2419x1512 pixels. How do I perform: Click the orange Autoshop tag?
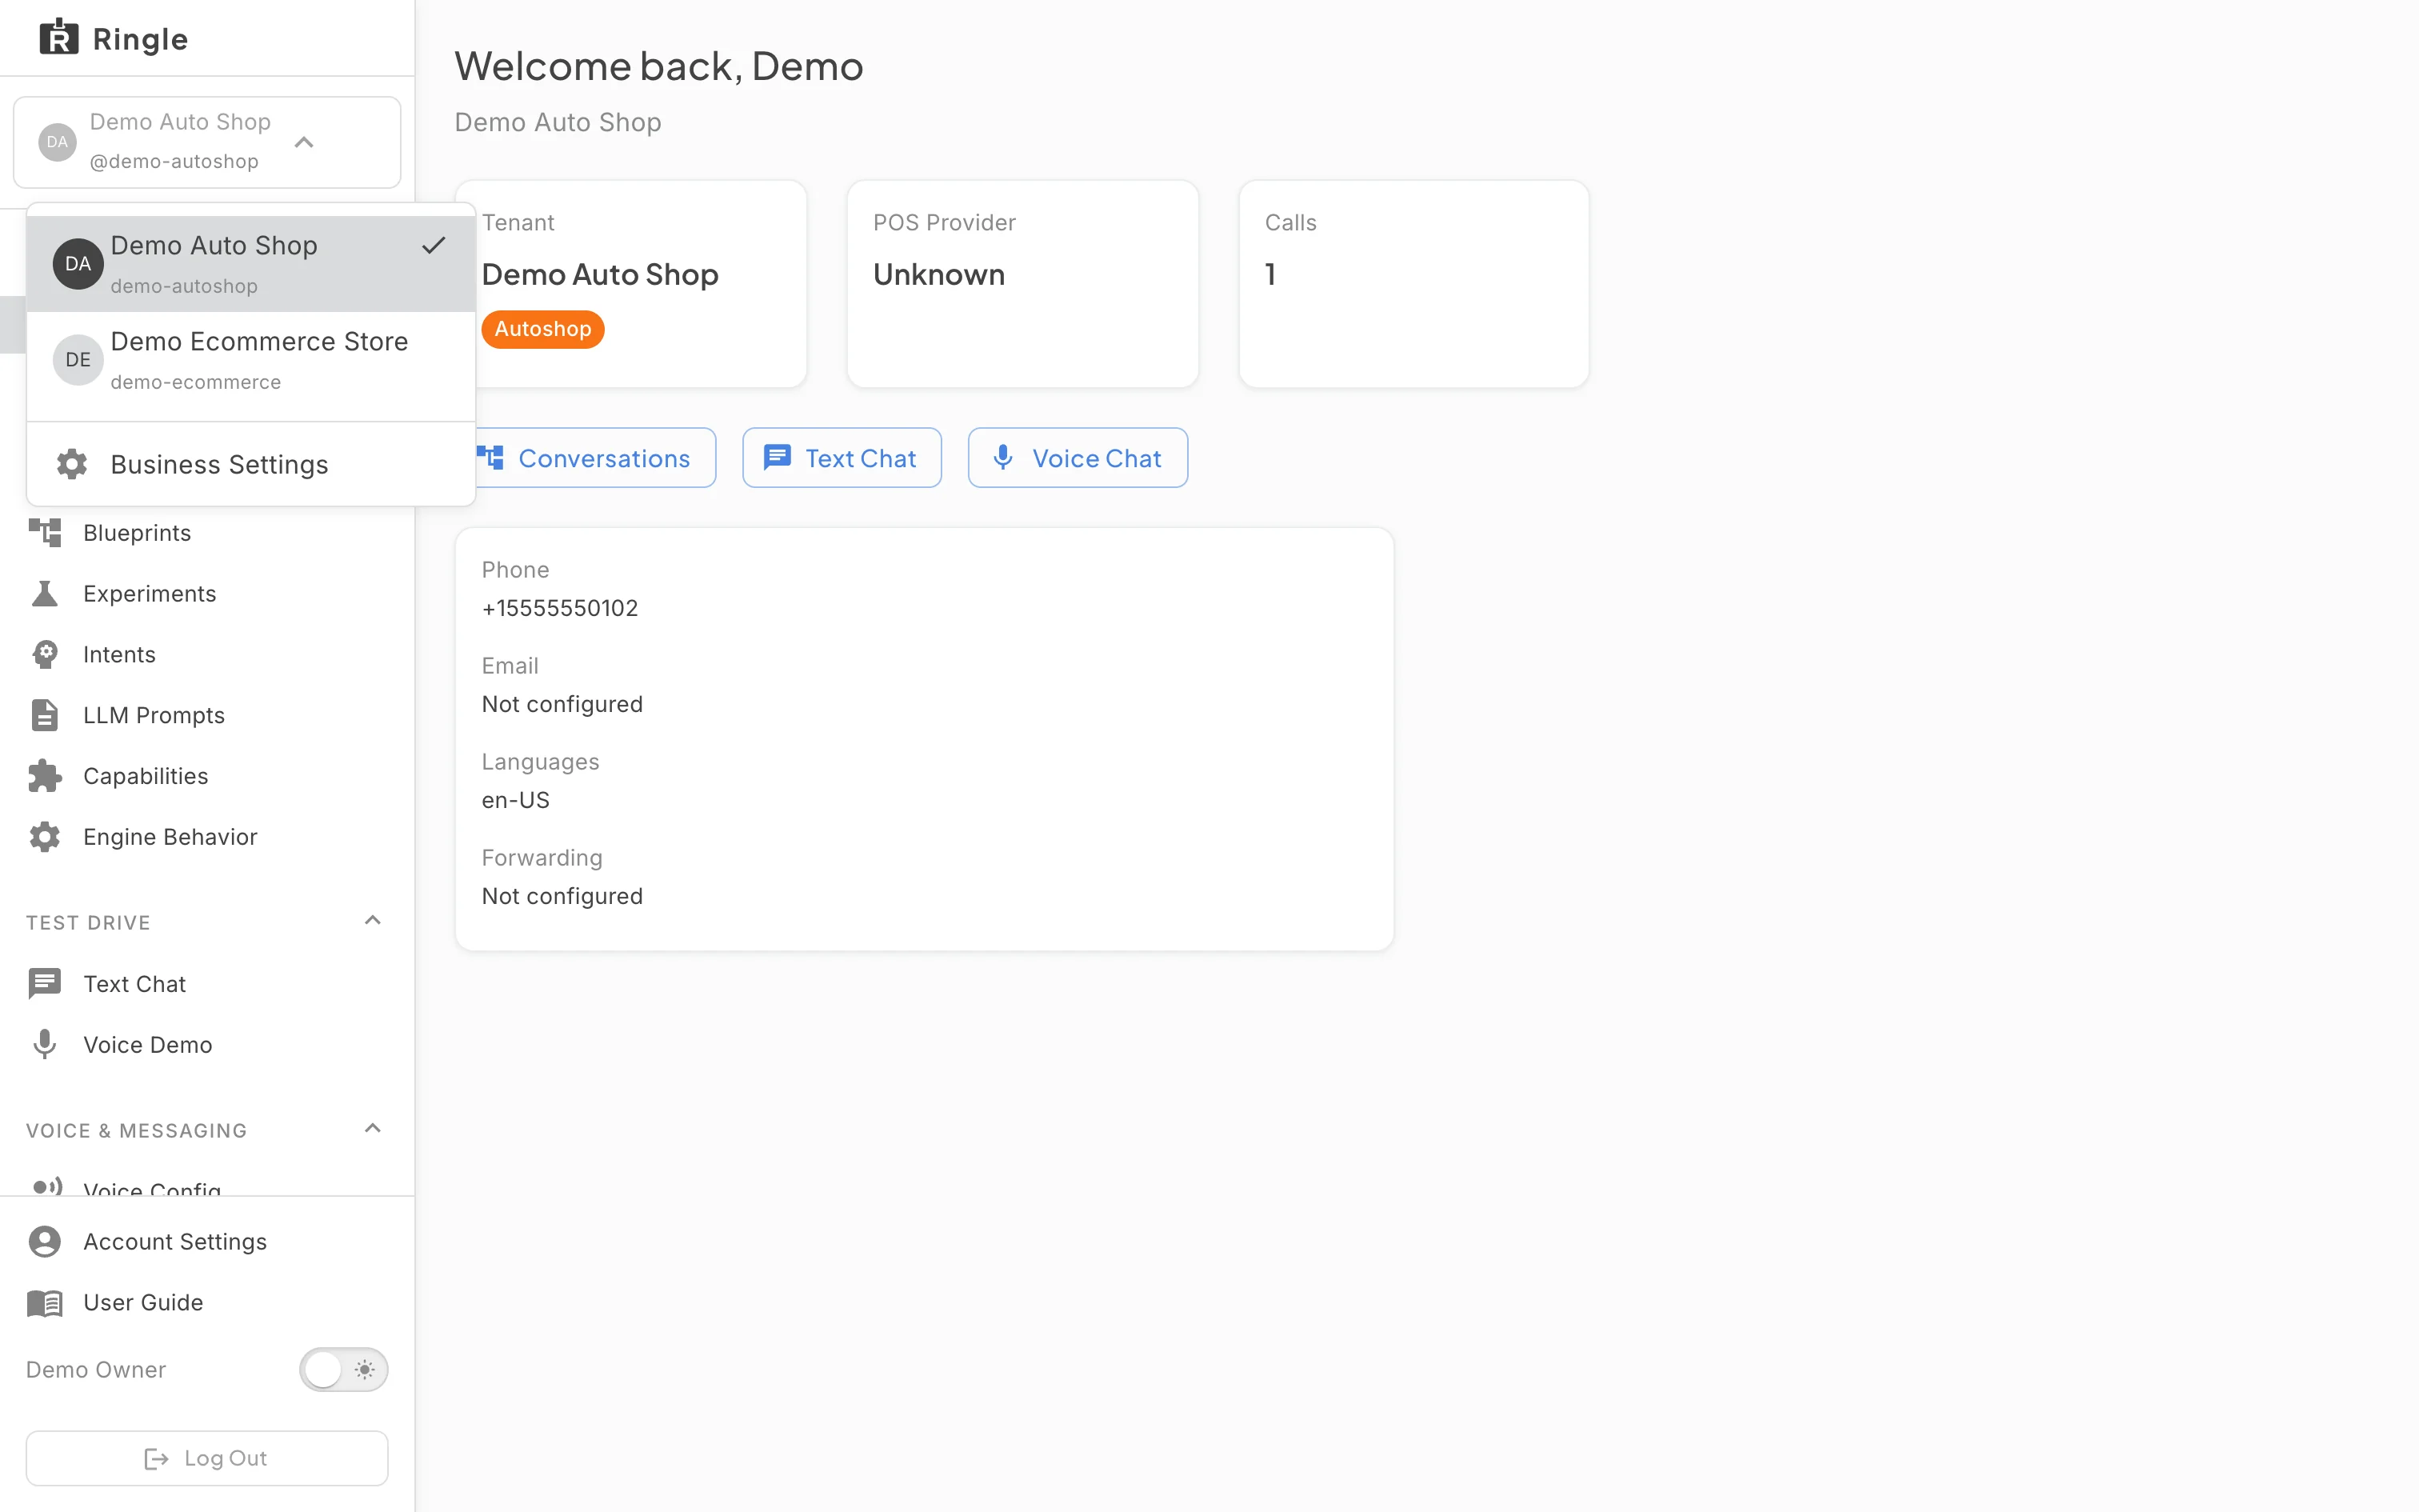click(543, 329)
